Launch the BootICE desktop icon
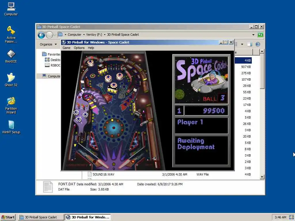 11,56
